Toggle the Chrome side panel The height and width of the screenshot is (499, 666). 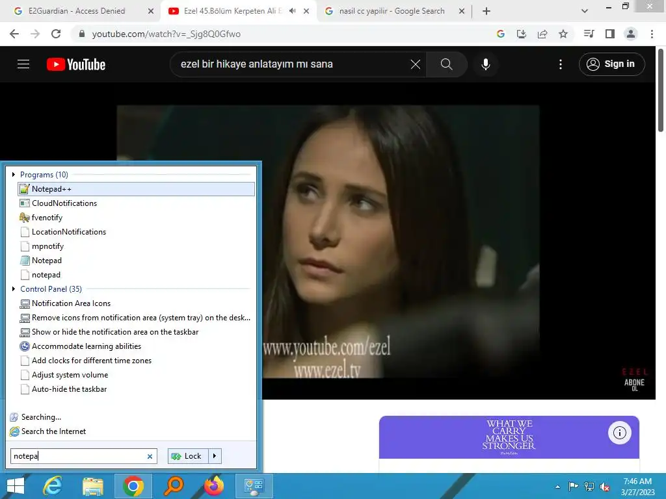tap(610, 34)
